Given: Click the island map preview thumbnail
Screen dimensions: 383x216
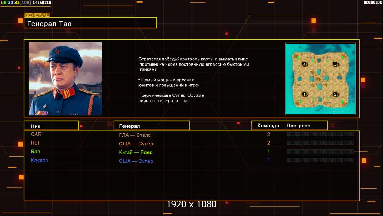Looking at the screenshot, I should coord(320,79).
